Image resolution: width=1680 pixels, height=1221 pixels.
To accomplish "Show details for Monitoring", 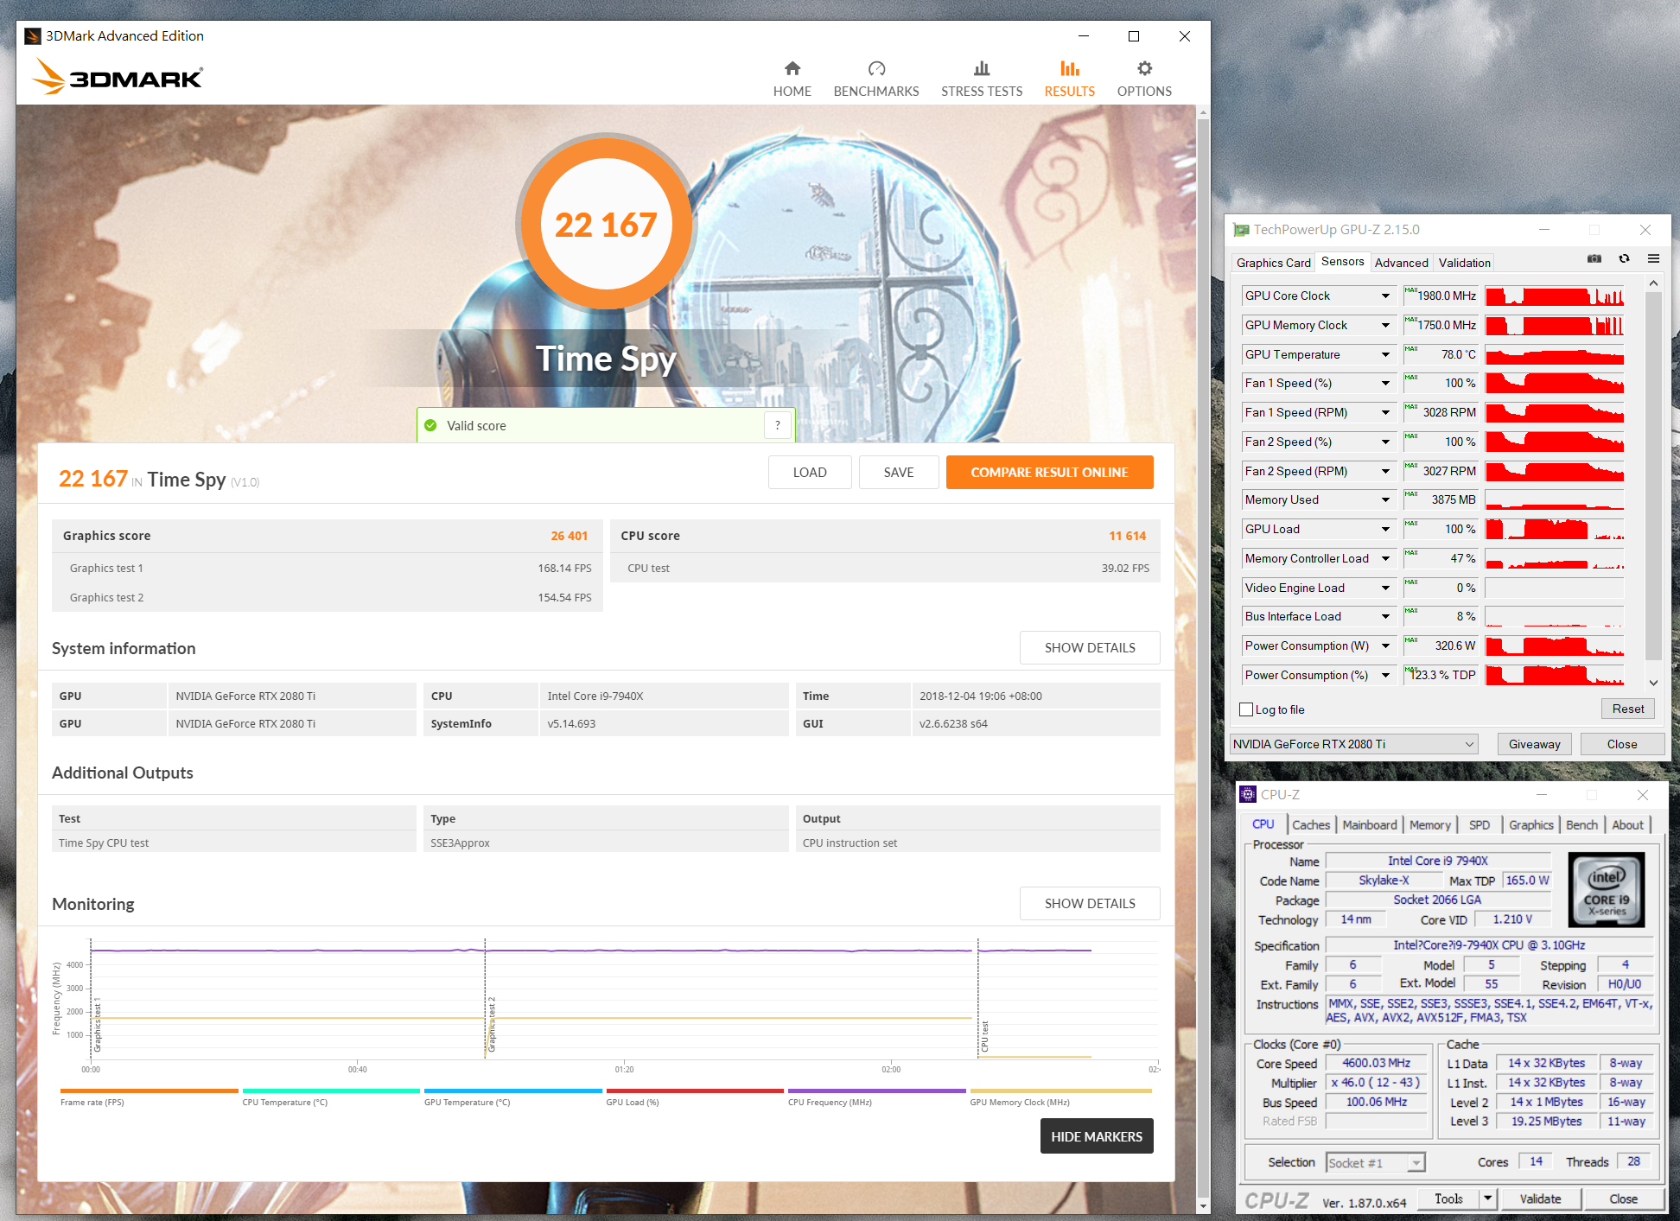I will point(1090,904).
